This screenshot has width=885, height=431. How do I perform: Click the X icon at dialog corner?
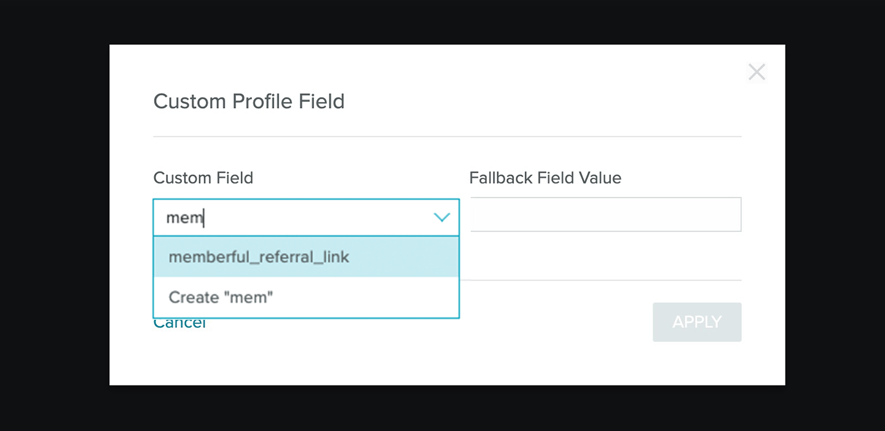757,72
